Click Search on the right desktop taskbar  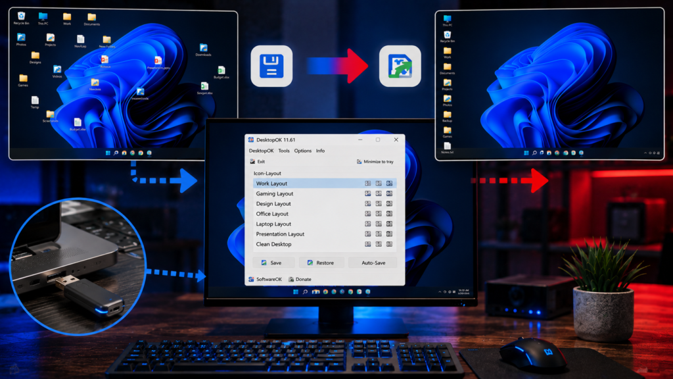click(x=534, y=153)
